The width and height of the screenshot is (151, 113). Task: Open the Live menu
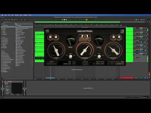tap(5, 15)
